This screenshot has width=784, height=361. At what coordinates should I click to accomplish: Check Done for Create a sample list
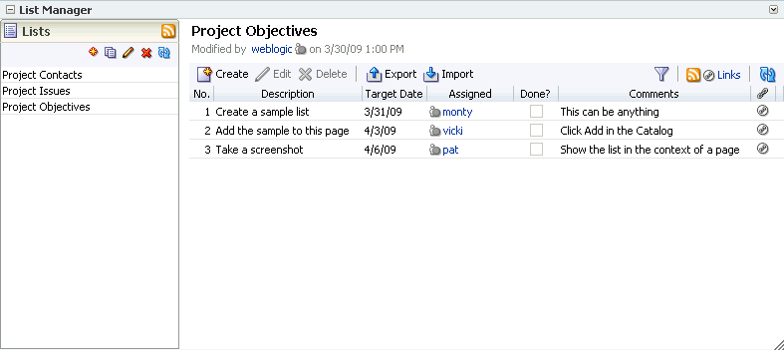click(x=536, y=111)
